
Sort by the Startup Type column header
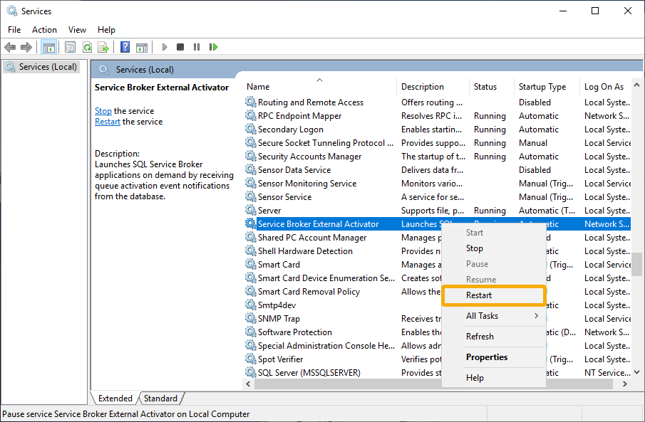(x=547, y=87)
